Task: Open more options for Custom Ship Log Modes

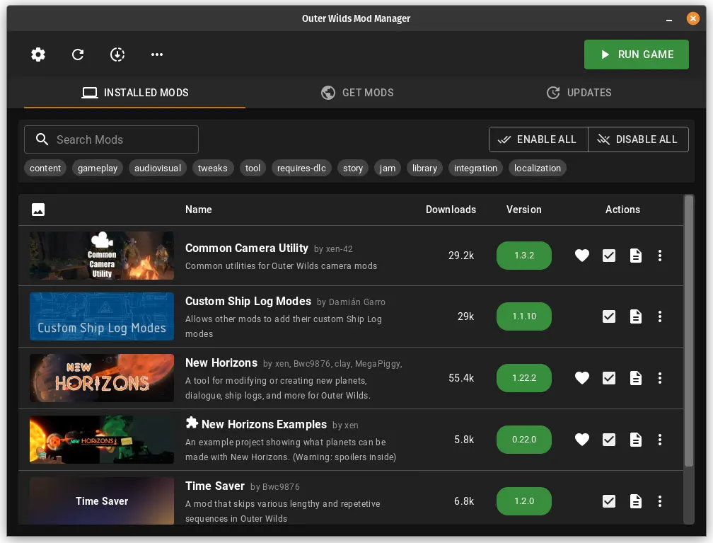Action: tap(660, 316)
